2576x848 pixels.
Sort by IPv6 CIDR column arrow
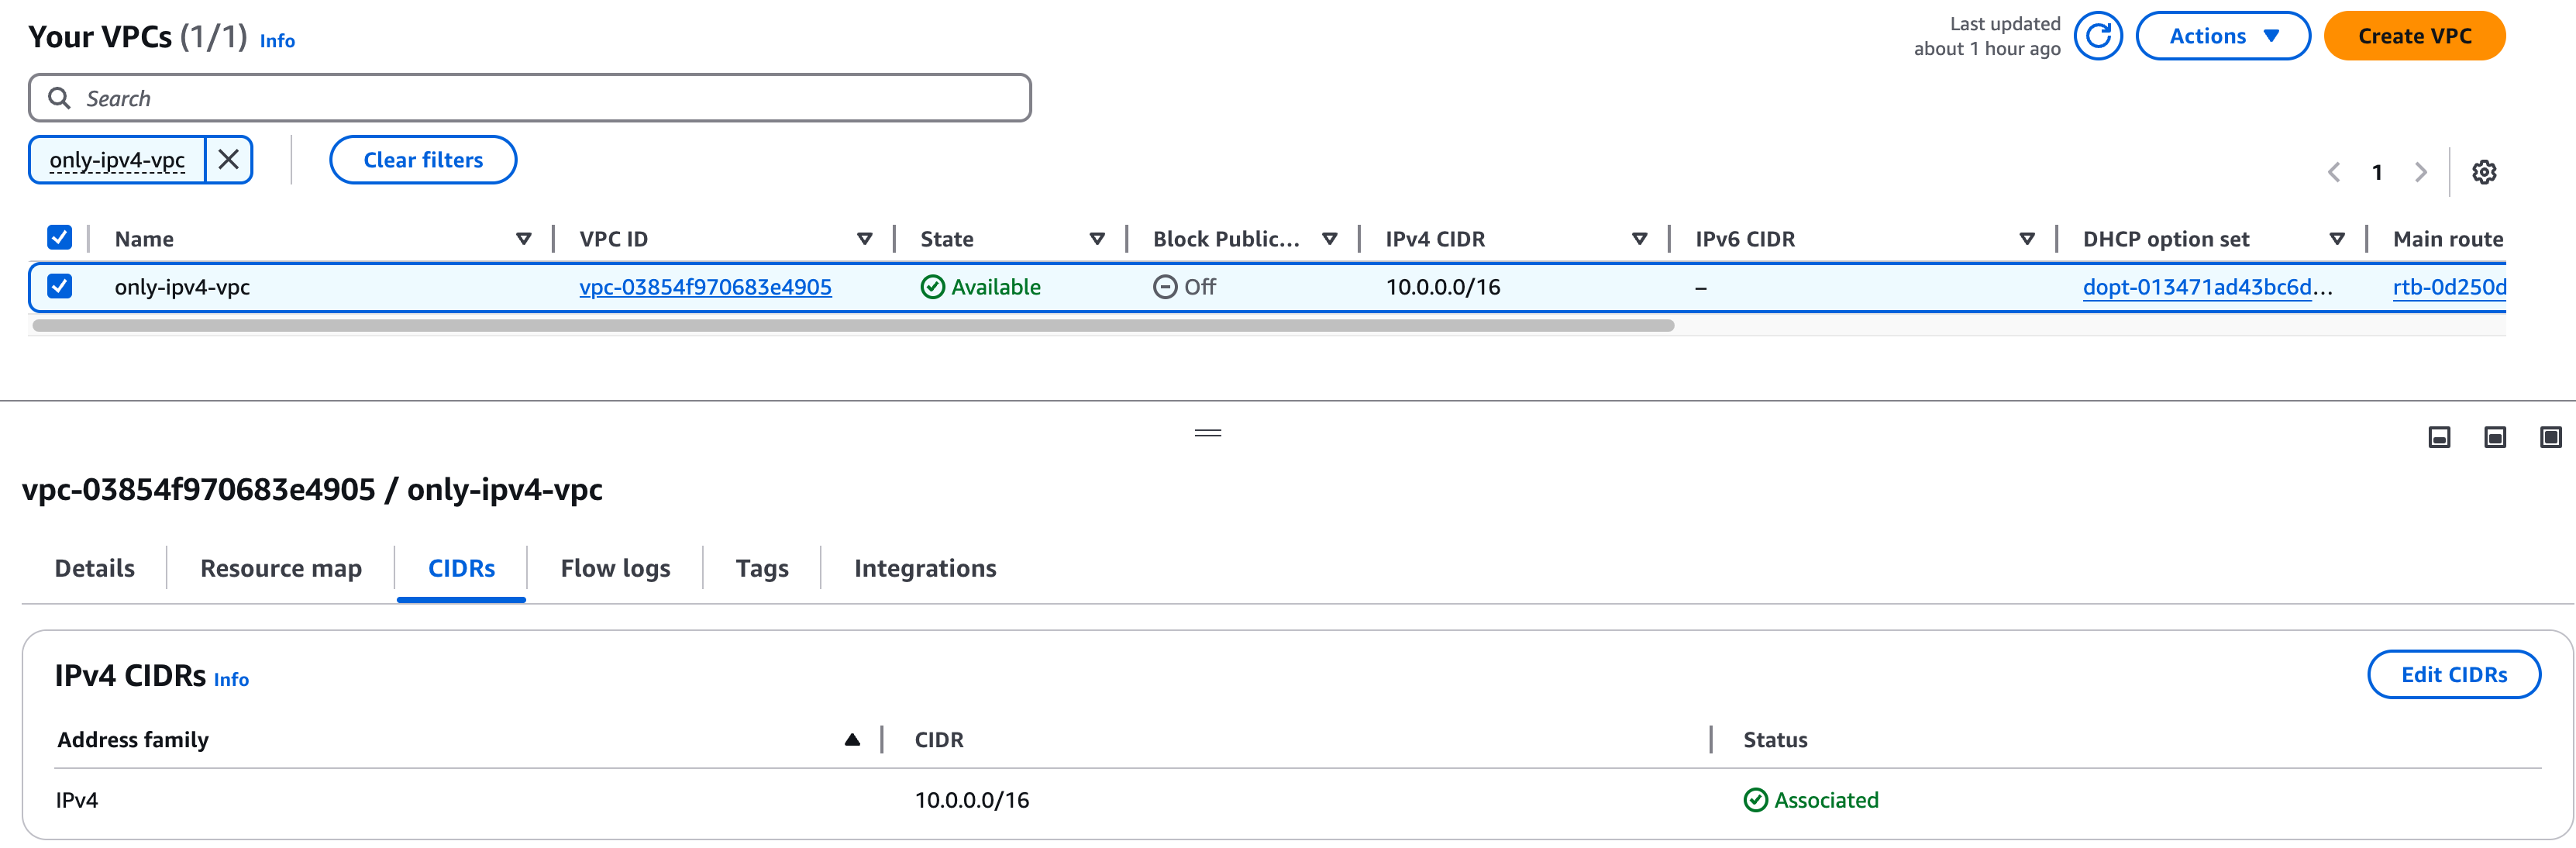2027,239
